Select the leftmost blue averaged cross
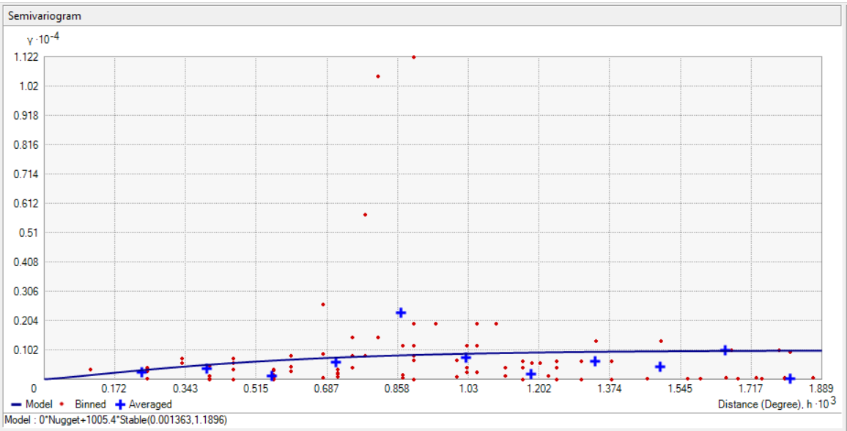 coord(141,372)
